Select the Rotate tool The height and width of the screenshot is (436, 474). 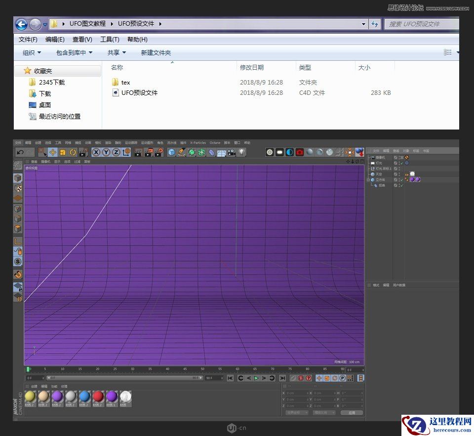72,152
